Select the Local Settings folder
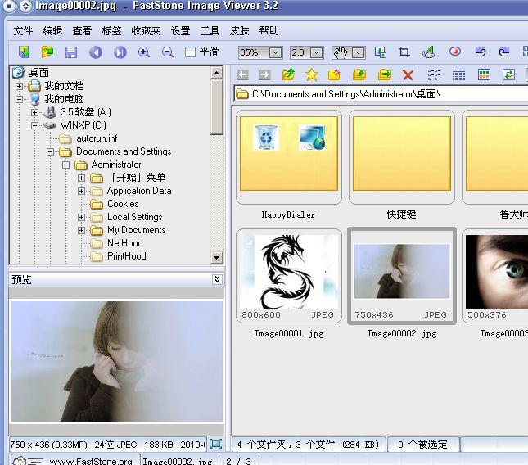Image resolution: width=528 pixels, height=465 pixels. [135, 217]
